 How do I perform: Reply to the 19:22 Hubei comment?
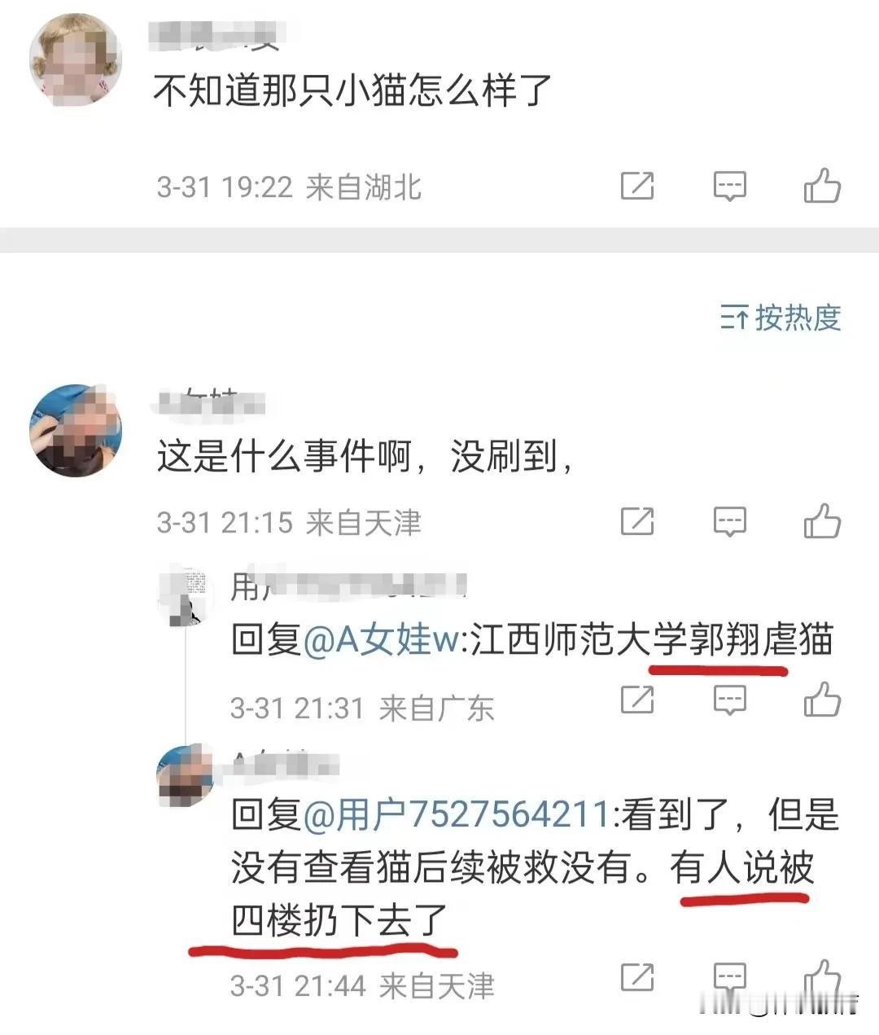pyautogui.click(x=730, y=186)
